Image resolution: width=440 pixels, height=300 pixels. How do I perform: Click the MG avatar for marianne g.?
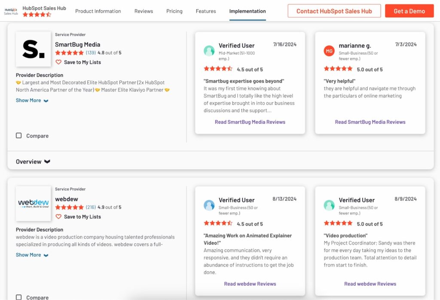[329, 51]
